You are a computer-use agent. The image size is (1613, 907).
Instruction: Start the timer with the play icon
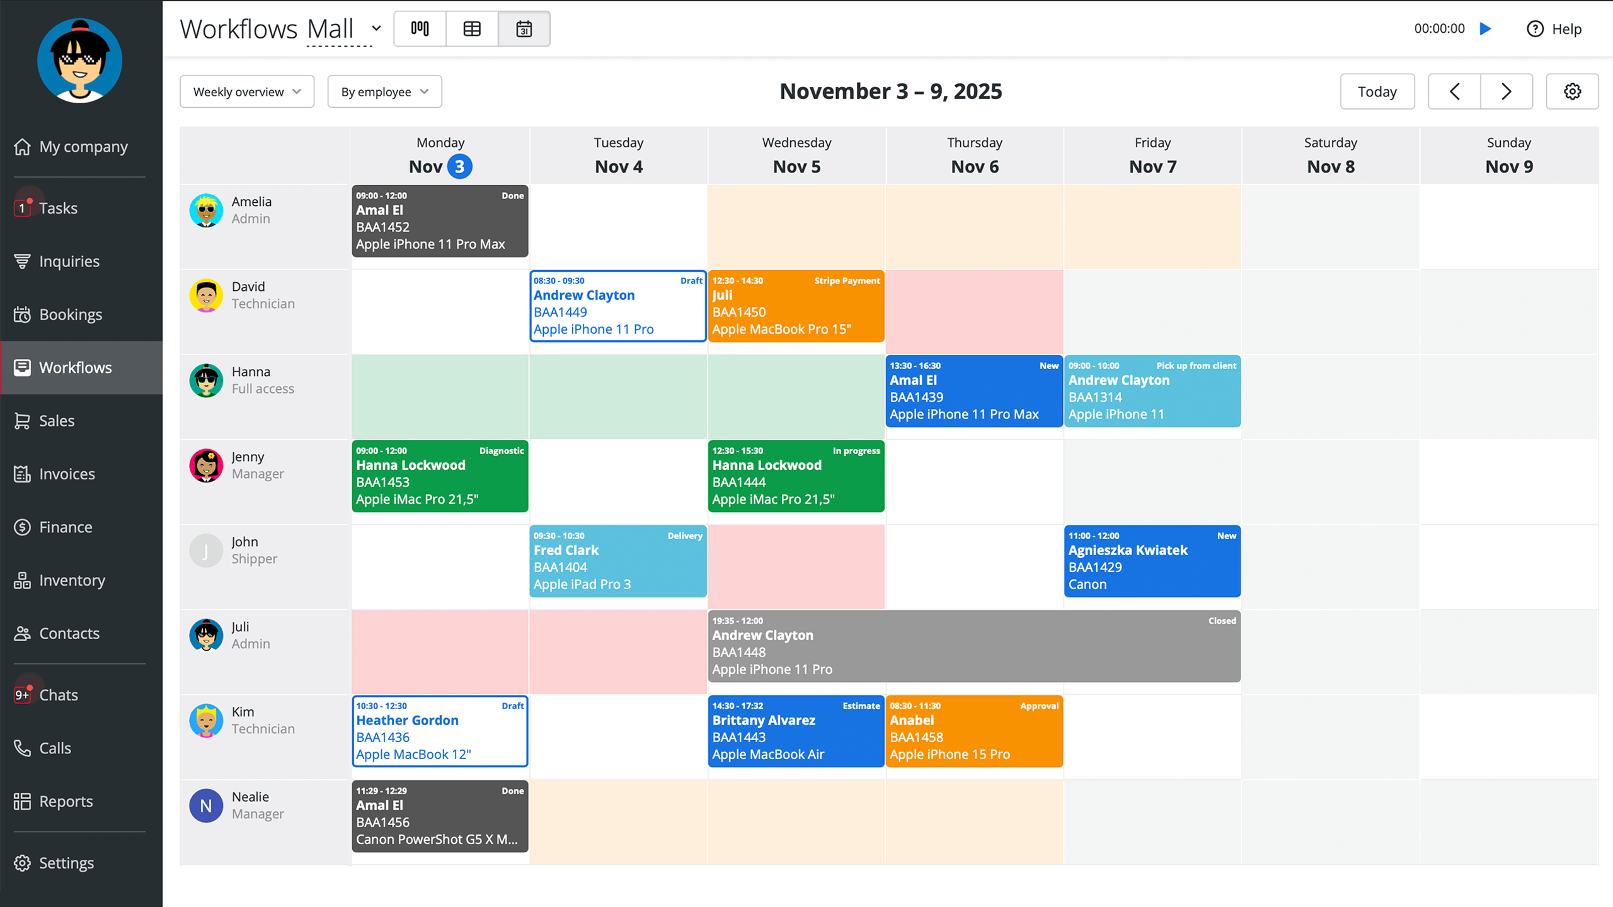(1485, 29)
